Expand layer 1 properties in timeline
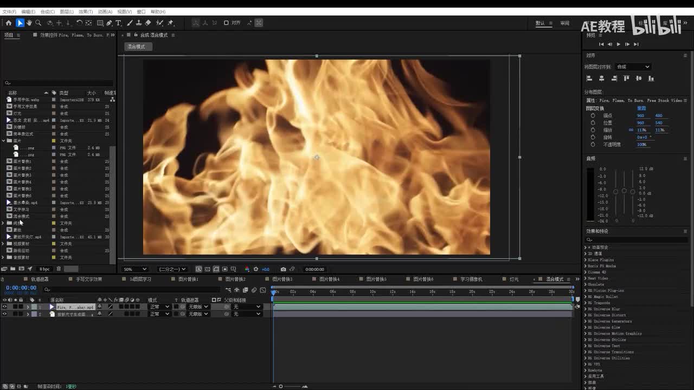This screenshot has height=390, width=694. (28, 307)
